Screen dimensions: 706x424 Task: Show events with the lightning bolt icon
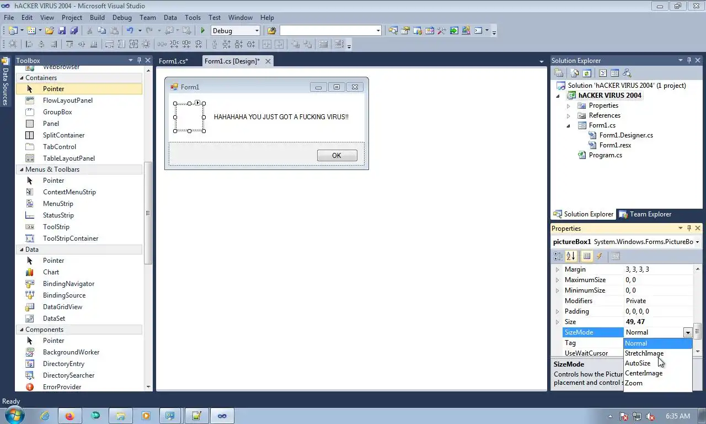point(600,256)
